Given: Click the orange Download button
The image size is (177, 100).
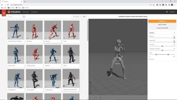Looking at the screenshot, I should 162,21.
